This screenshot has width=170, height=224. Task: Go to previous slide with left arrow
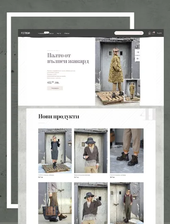(137, 58)
